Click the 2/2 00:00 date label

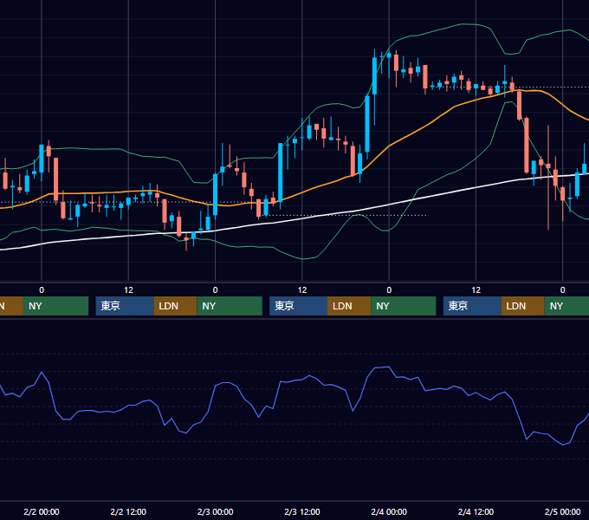pos(42,511)
